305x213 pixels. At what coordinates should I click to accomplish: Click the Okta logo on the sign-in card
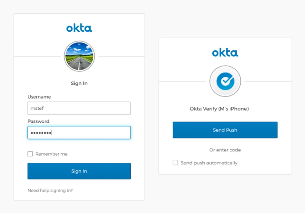click(79, 28)
